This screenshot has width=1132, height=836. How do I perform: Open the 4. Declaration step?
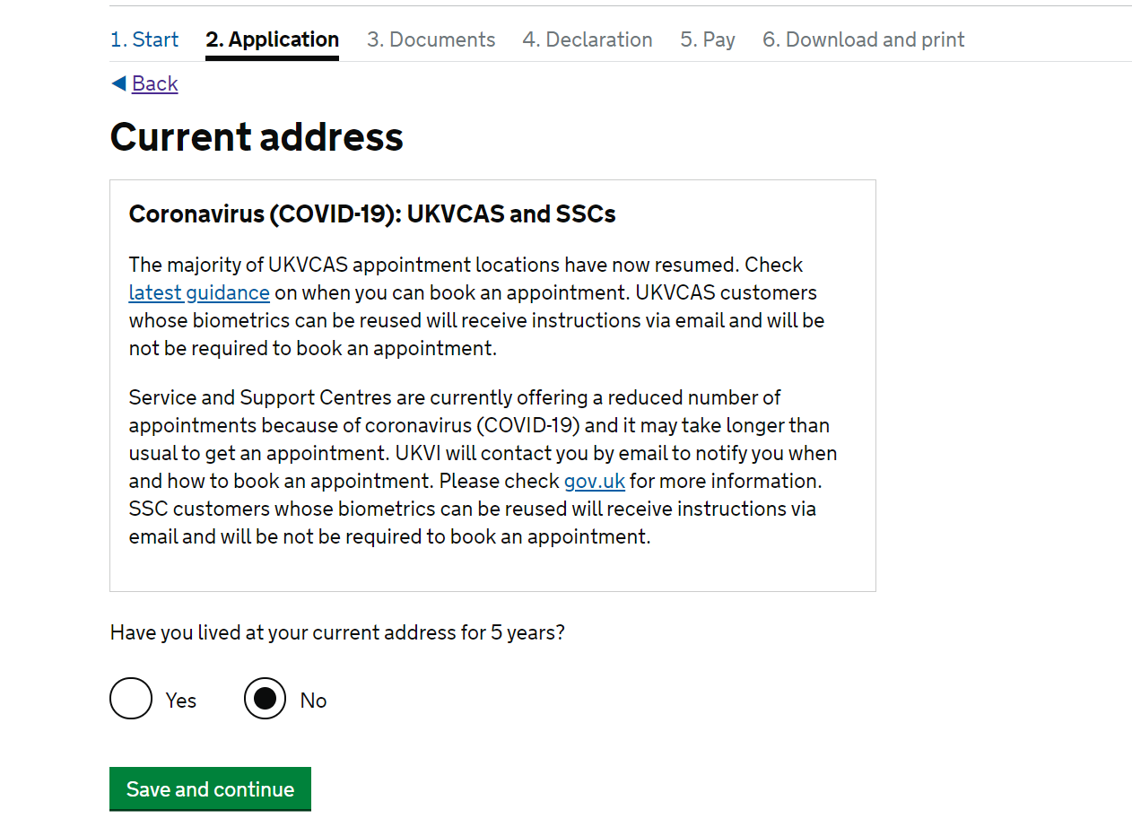click(x=588, y=39)
